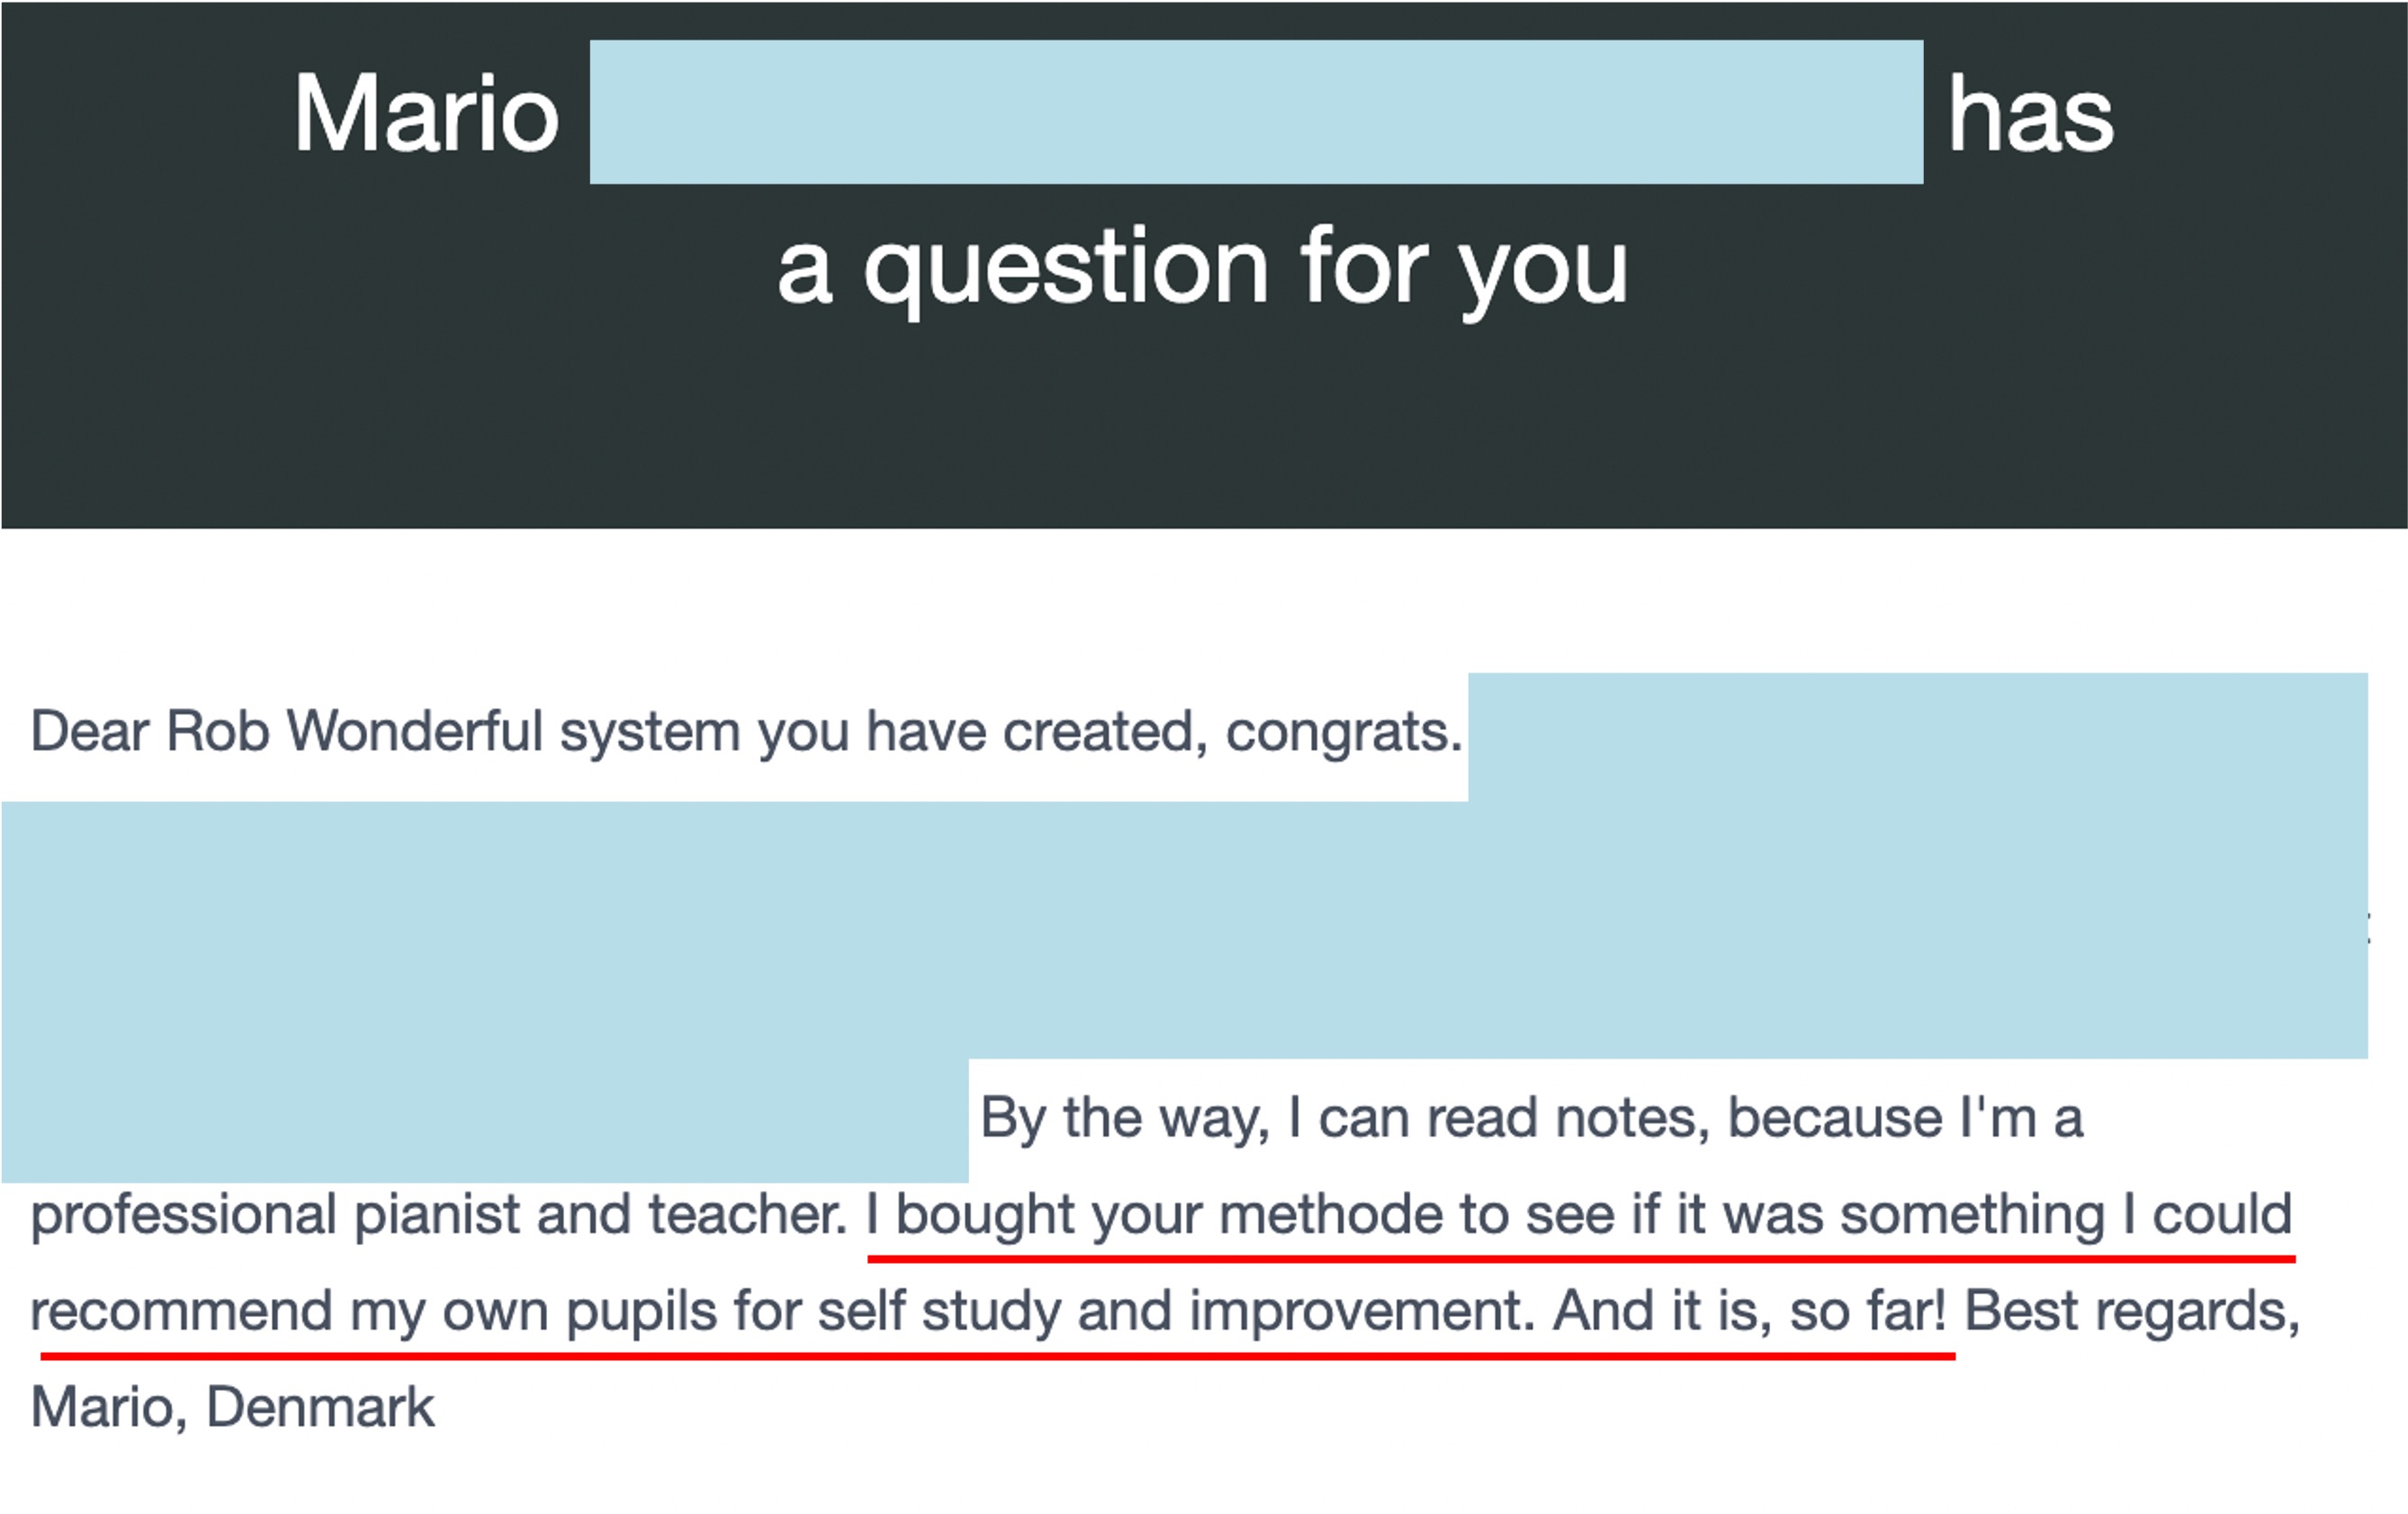
Task: Select the light blue redaction bar beside "Mario"
Action: [1256, 112]
